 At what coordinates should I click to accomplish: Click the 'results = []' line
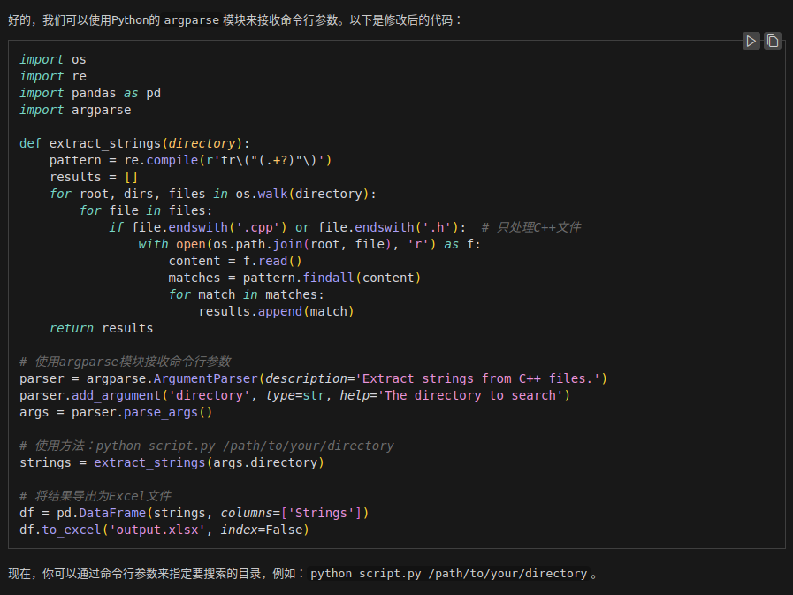click(94, 177)
